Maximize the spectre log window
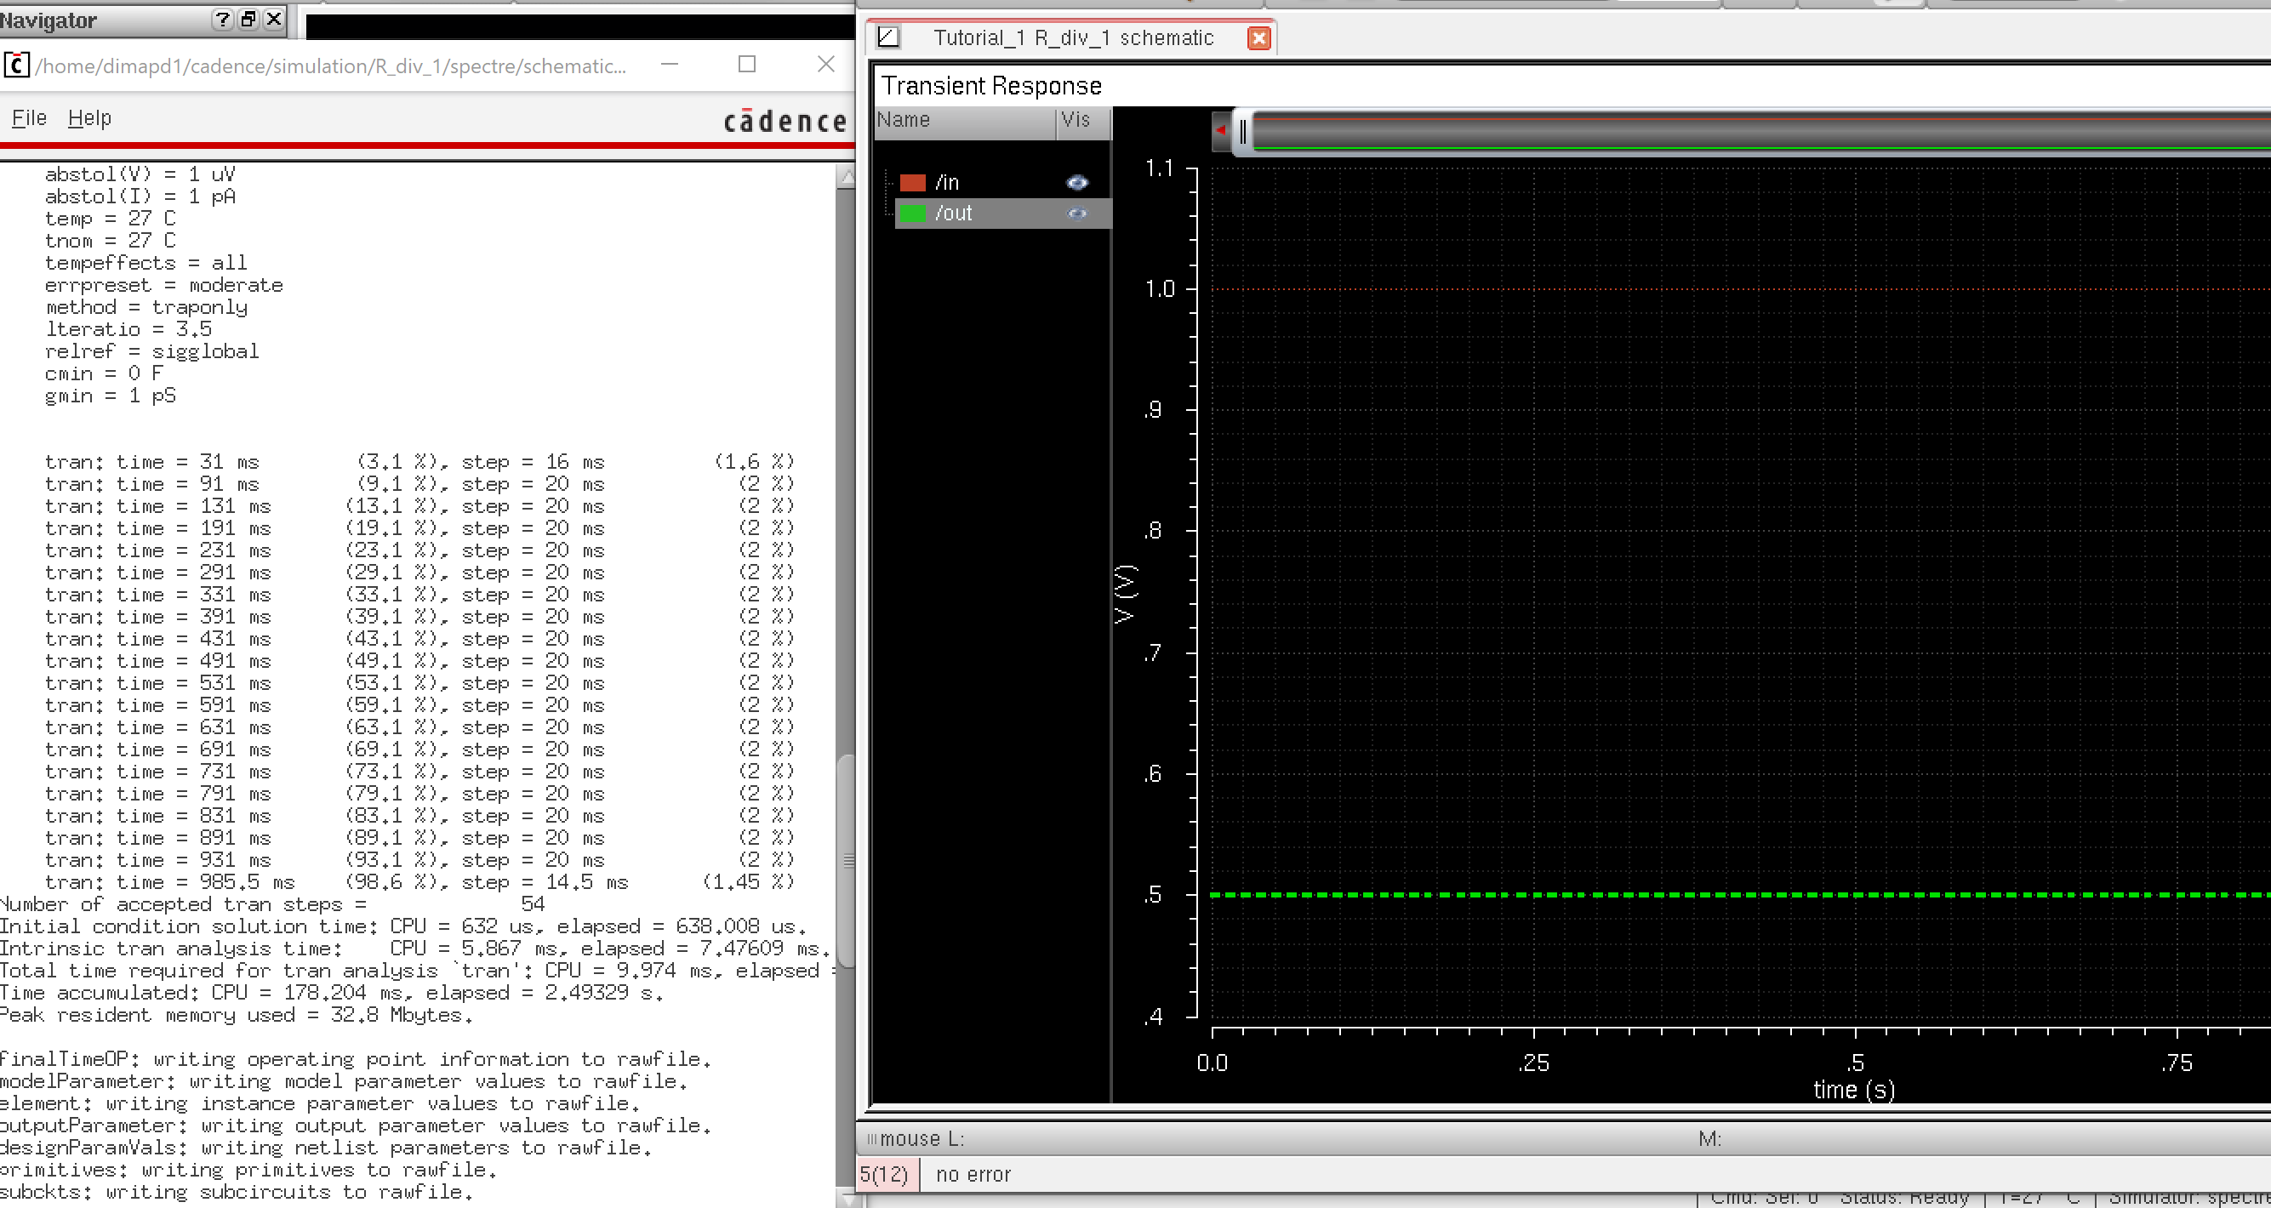The image size is (2271, 1208). (x=747, y=65)
